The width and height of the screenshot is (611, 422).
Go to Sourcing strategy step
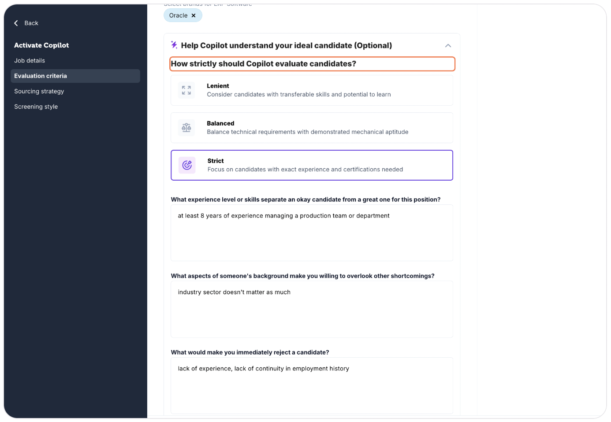(x=39, y=91)
